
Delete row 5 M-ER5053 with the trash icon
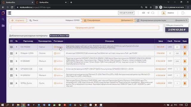pos(185,75)
